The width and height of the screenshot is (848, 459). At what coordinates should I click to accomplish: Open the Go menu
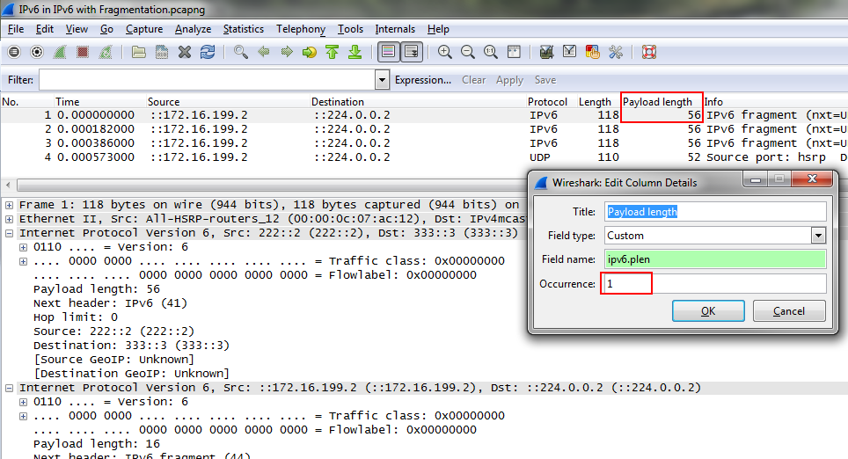pos(106,29)
